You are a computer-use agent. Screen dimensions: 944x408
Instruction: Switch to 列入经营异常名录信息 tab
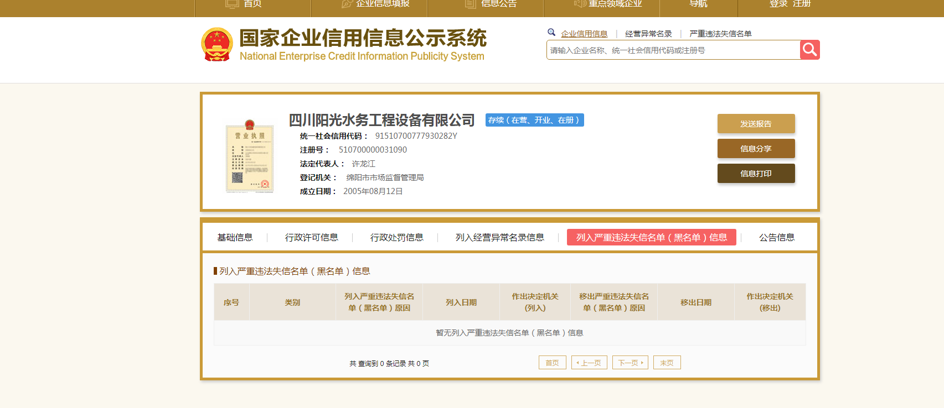(x=500, y=237)
